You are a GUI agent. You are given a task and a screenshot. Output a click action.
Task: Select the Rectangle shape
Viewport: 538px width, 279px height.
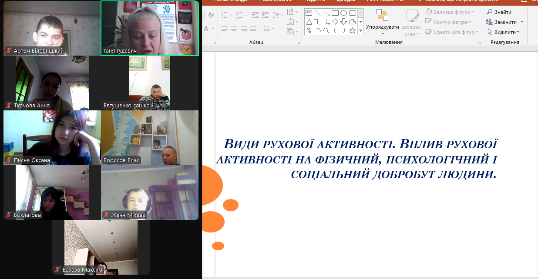tap(335, 13)
